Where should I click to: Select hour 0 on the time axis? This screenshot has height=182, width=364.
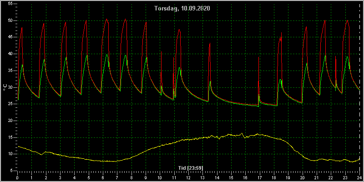pos(17,178)
